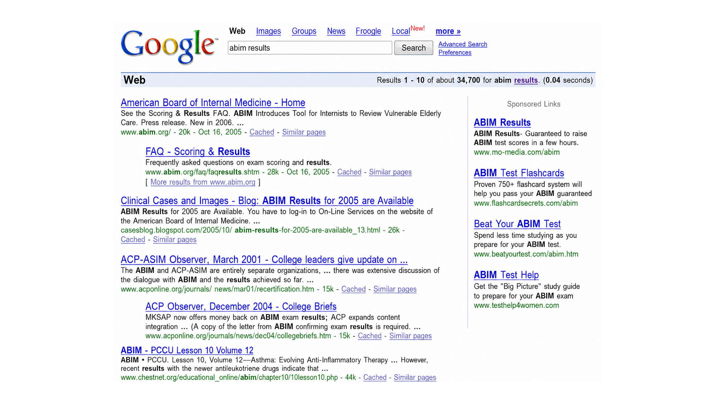Screen dimensions: 716x403
Task: Select the active 'Web' search tab label
Action: [x=237, y=31]
